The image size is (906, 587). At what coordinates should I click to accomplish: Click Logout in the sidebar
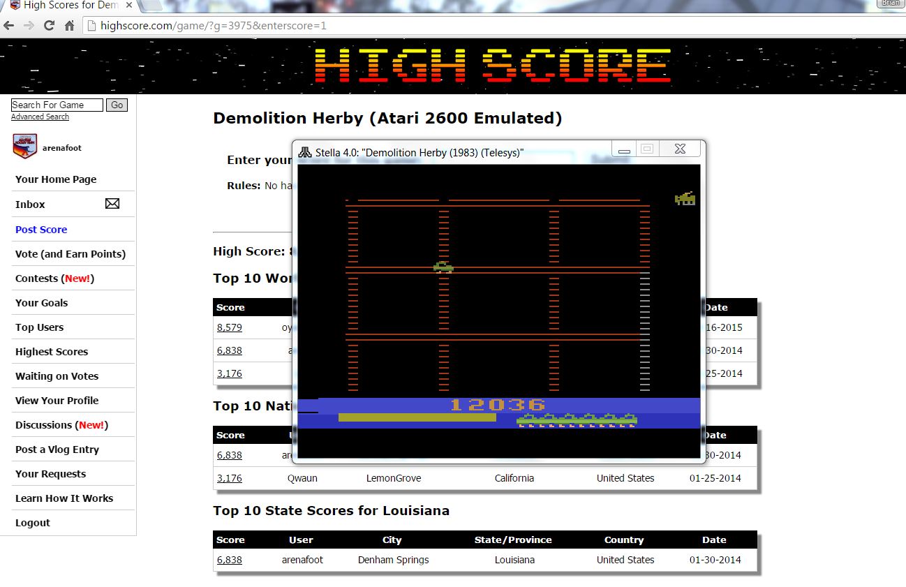33,522
